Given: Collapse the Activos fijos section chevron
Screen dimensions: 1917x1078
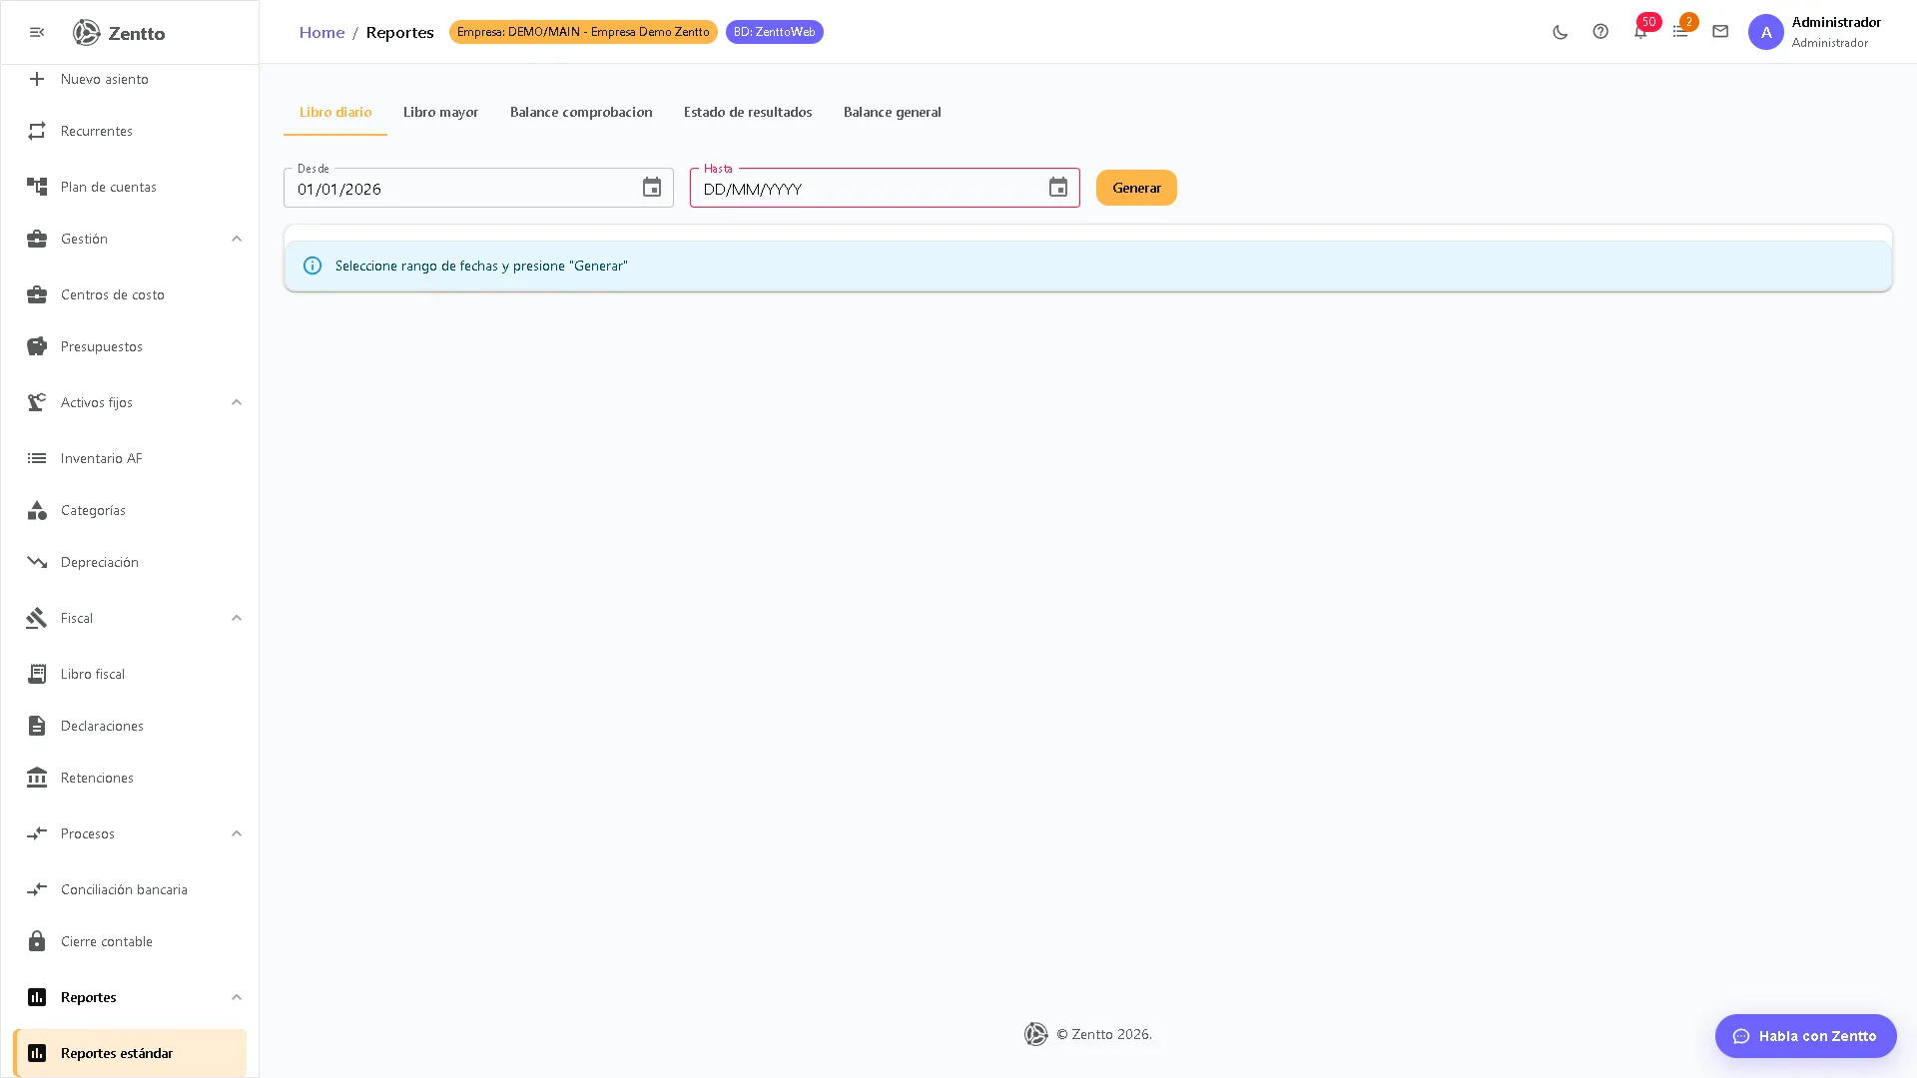Looking at the screenshot, I should pyautogui.click(x=237, y=402).
